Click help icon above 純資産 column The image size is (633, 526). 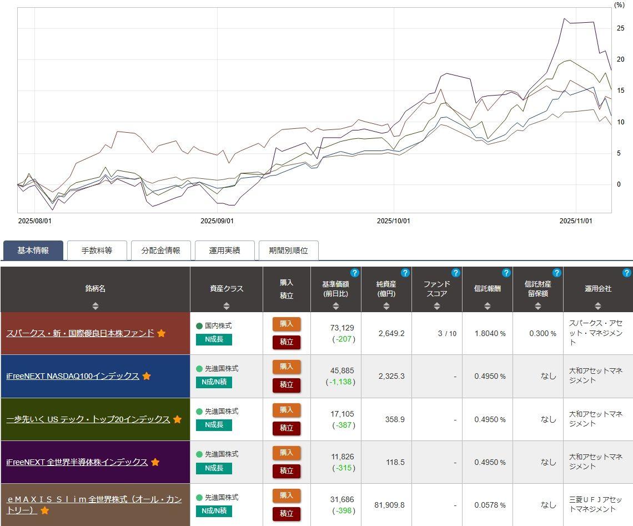coord(405,273)
